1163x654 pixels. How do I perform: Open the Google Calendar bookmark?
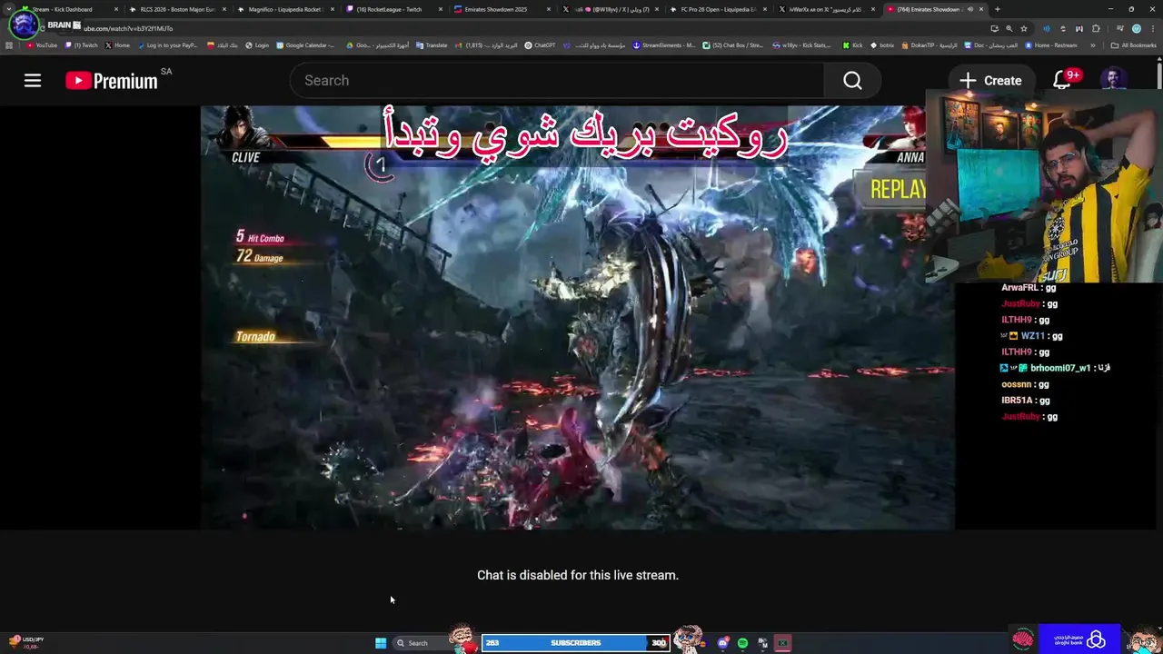coord(305,45)
